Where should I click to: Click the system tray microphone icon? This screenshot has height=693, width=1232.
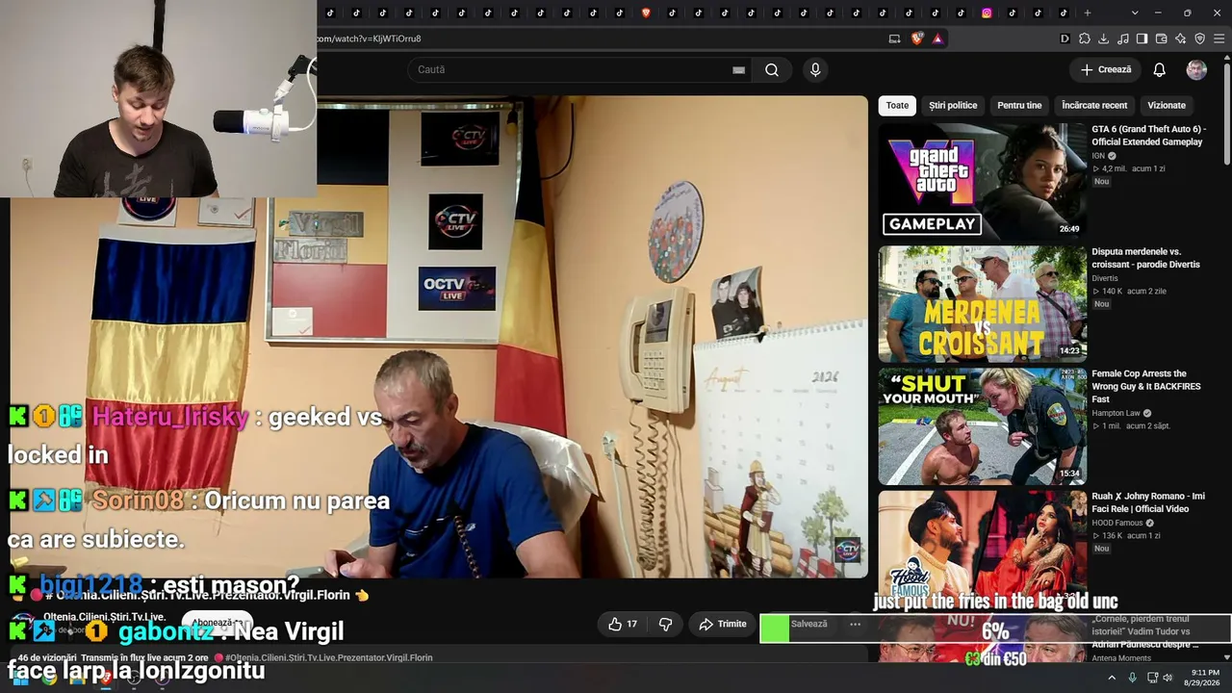pyautogui.click(x=1132, y=678)
